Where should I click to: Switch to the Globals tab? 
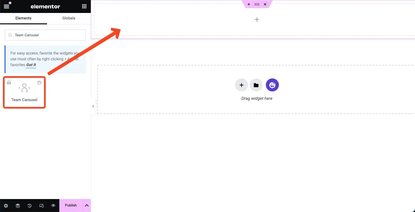69,18
